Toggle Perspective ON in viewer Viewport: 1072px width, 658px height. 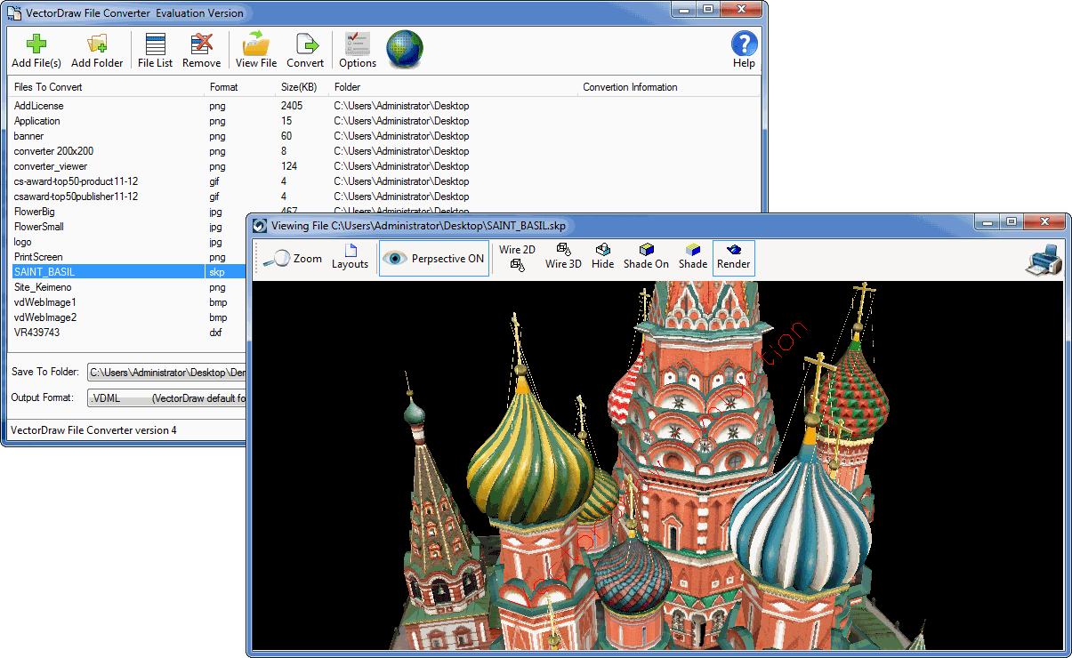[434, 258]
